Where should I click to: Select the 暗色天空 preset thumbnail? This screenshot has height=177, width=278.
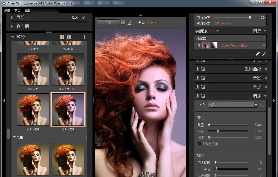(x=33, y=69)
